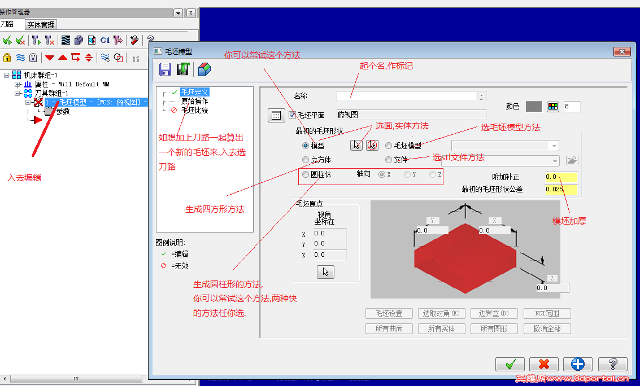Open toolpath manager help question mark
The height and width of the screenshot is (386, 640).
pyautogui.click(x=150, y=40)
